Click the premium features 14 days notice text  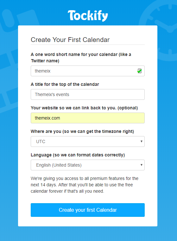(85, 185)
